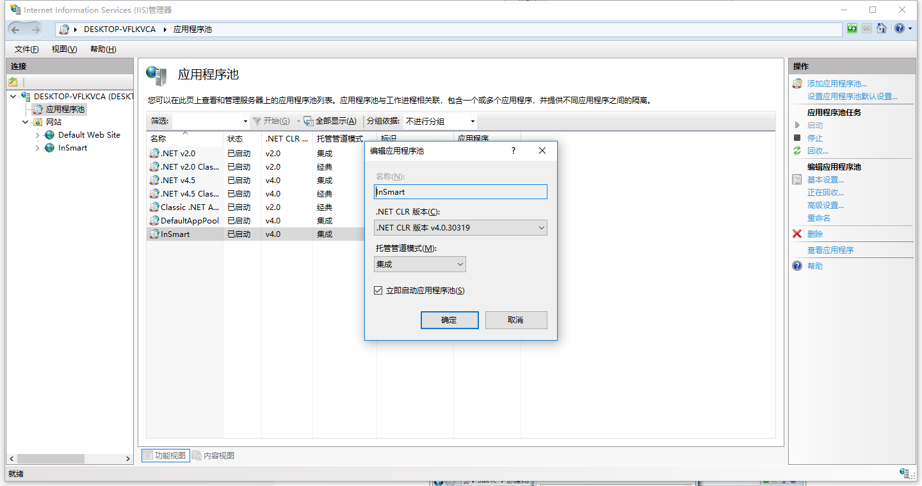Screen dimensions: 922x486
Task: Open the 文件 menu
Action: [x=26, y=49]
